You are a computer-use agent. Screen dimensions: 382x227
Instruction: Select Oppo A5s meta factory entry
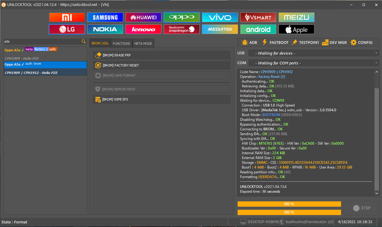coord(45,54)
